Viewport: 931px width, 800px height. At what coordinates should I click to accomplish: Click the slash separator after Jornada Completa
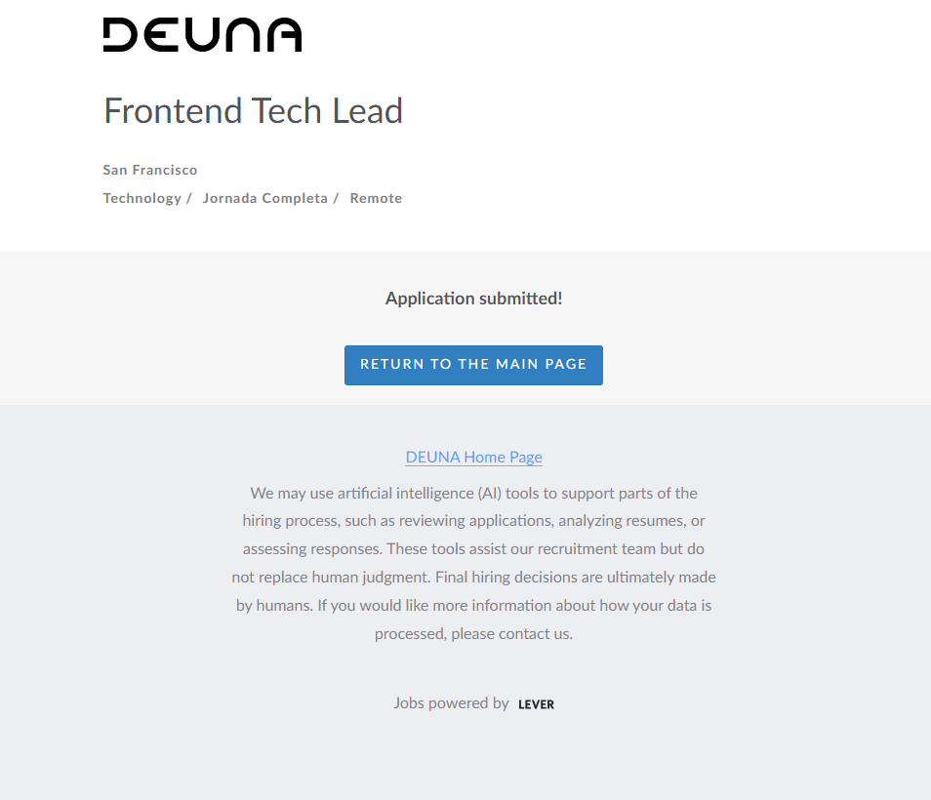click(x=336, y=198)
